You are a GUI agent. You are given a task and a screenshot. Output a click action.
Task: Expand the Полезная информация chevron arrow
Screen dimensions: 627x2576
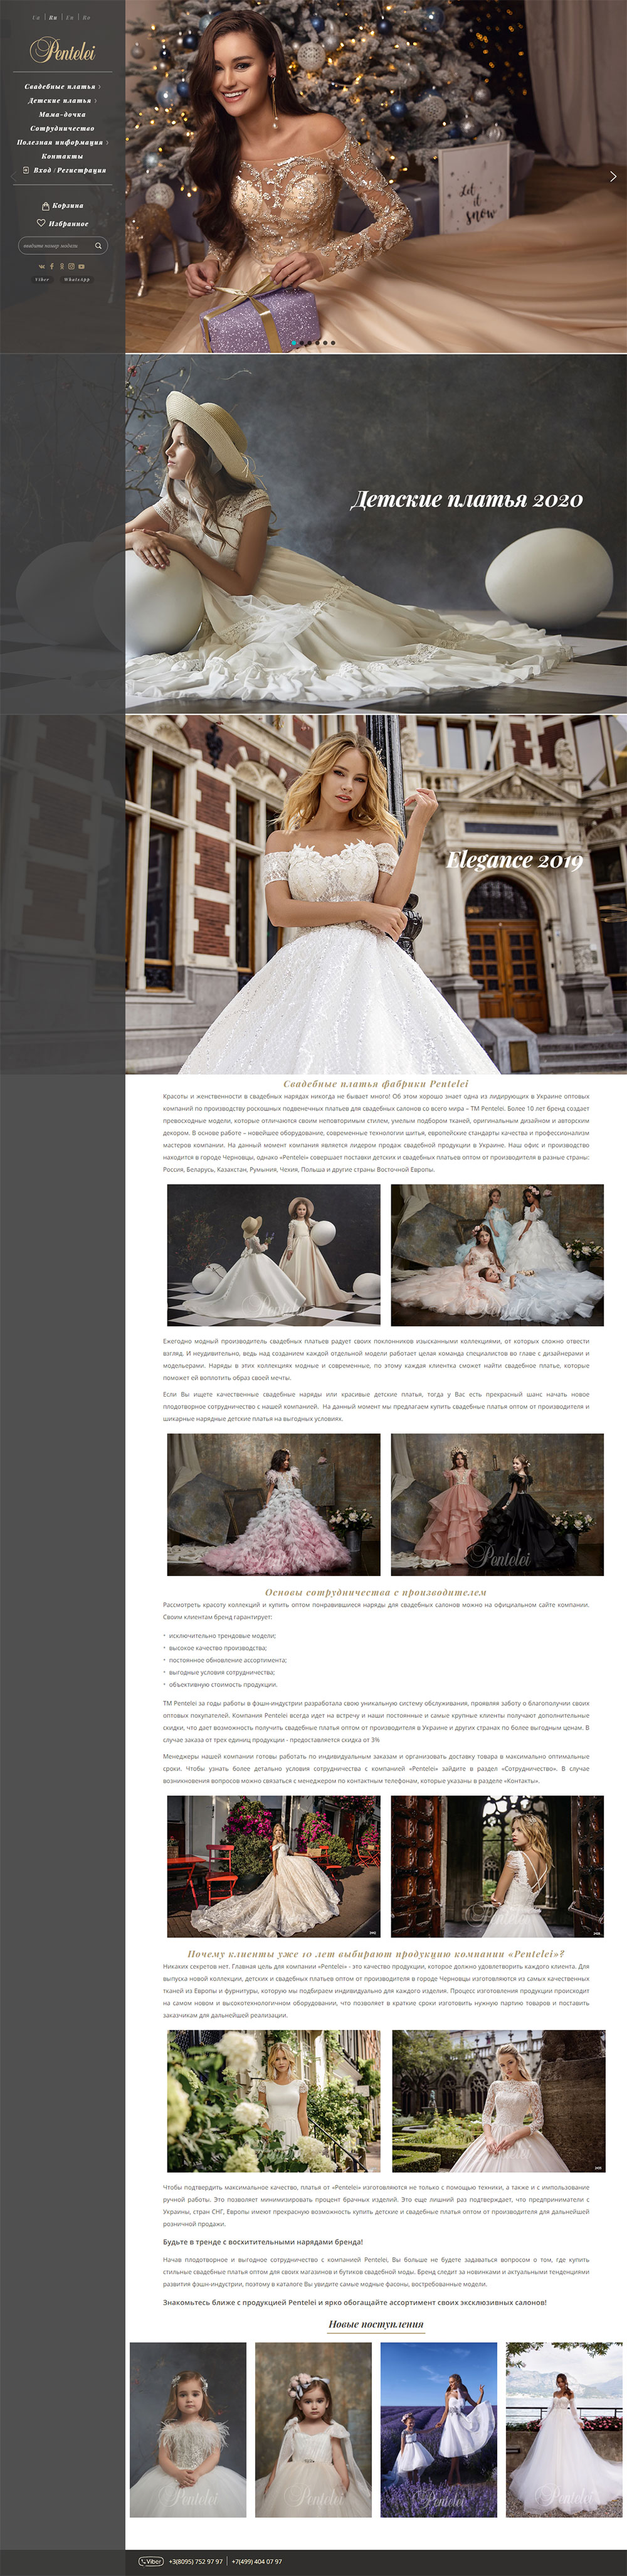pyautogui.click(x=108, y=143)
